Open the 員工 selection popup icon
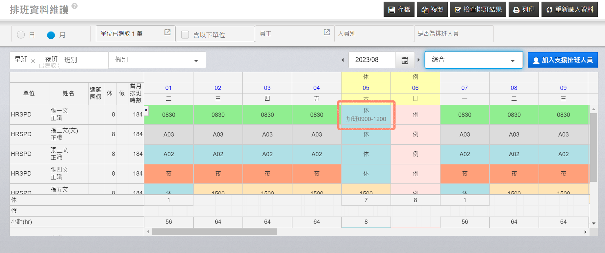 (327, 32)
